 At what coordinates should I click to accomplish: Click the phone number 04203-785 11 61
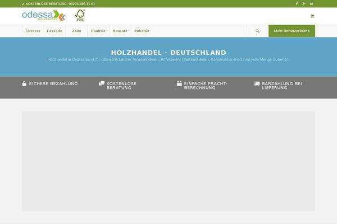click(81, 4)
